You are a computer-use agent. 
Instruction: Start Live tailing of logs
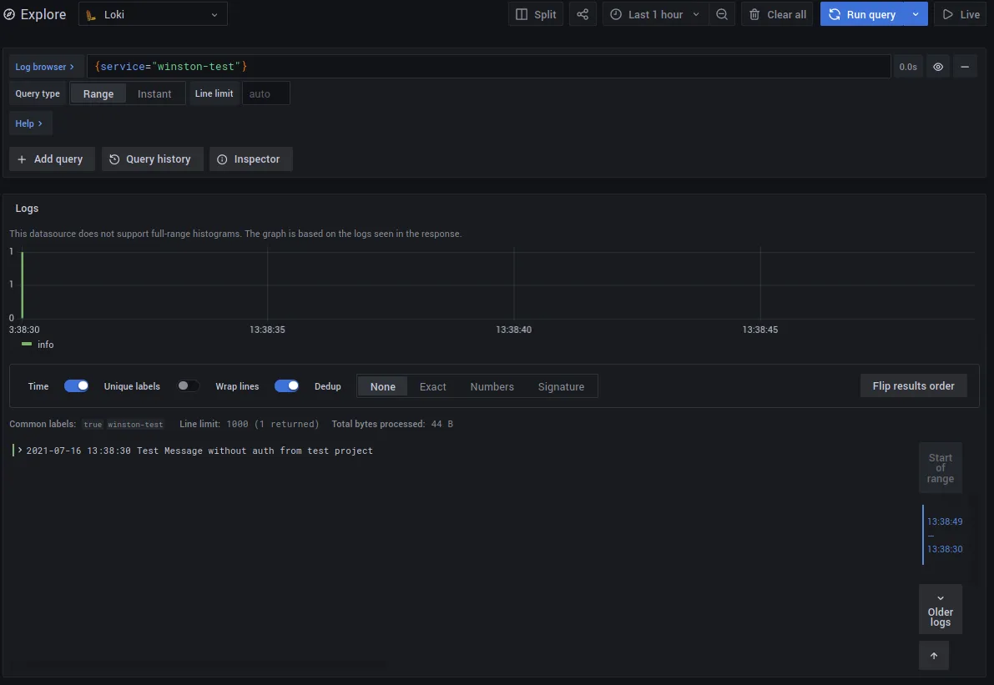[x=960, y=13]
